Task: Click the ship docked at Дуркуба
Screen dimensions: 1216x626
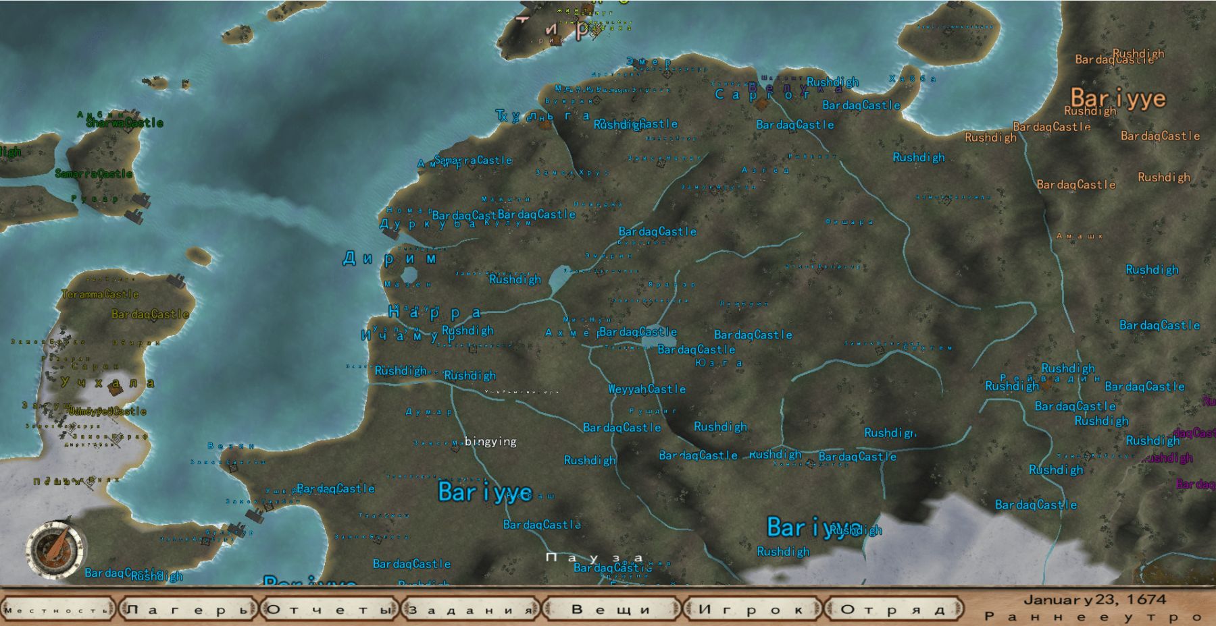Action: [x=390, y=233]
